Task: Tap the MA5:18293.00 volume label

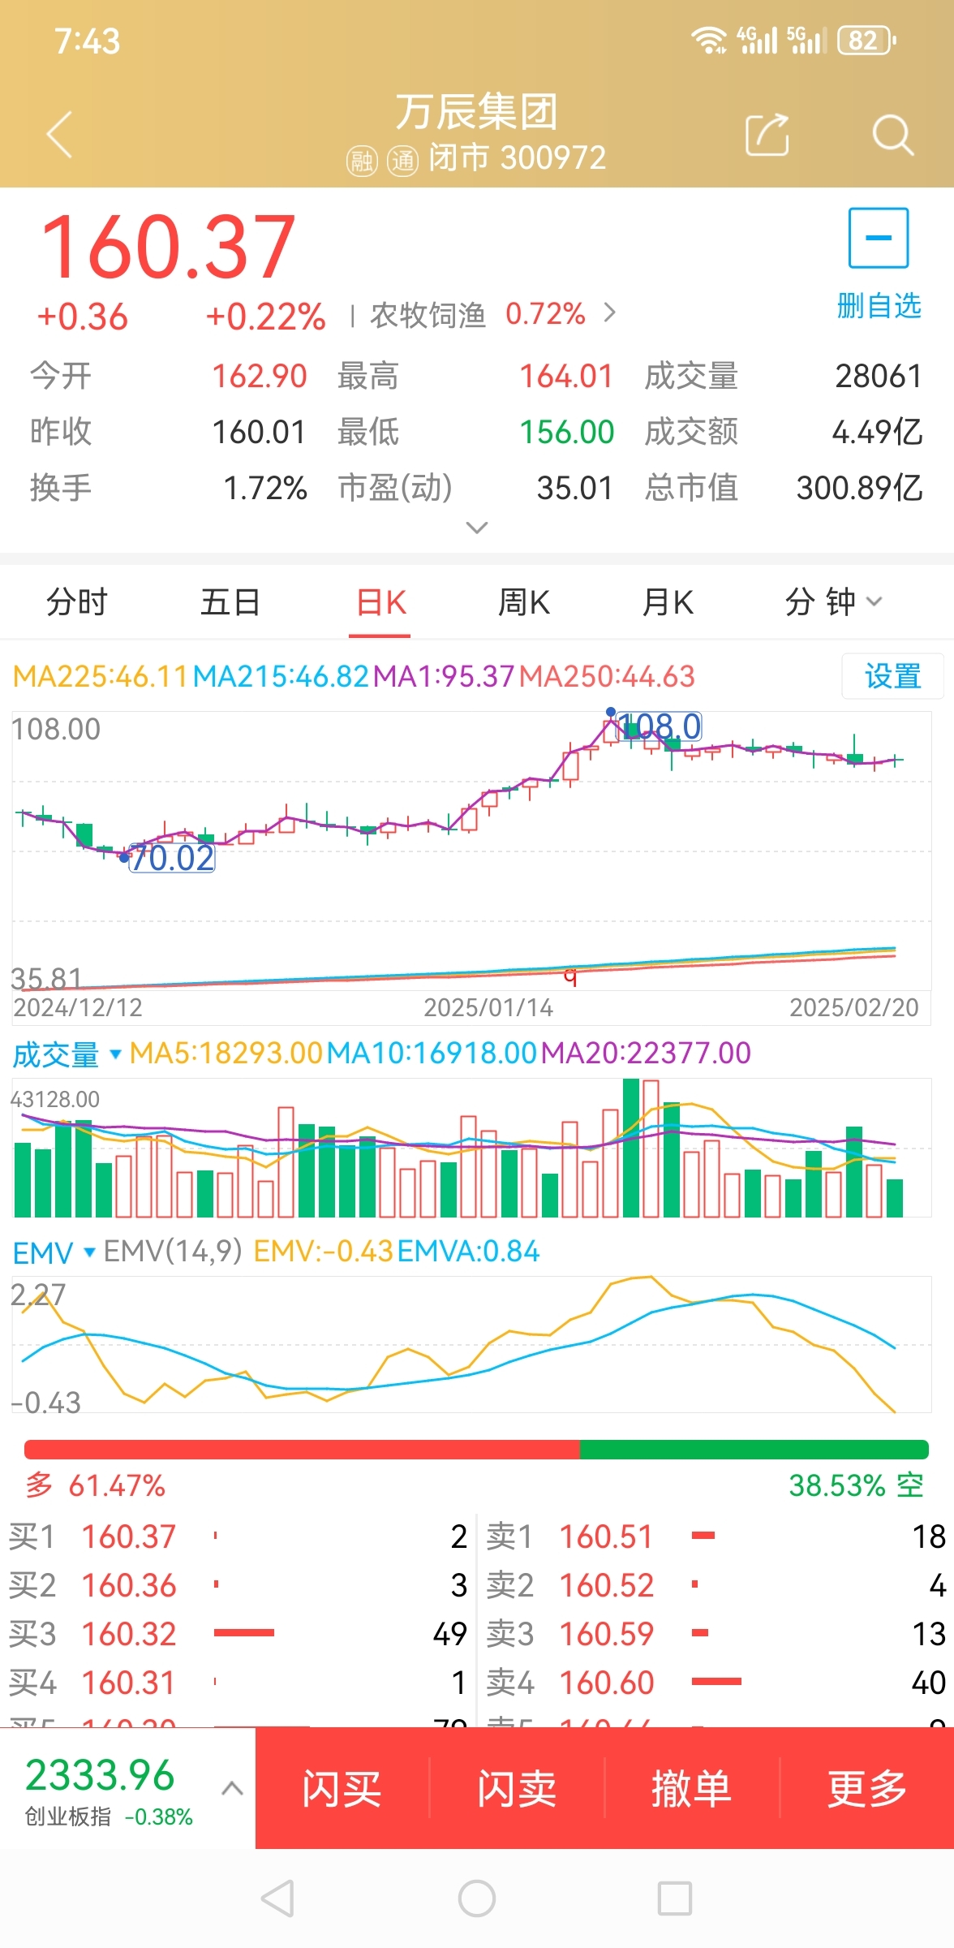Action: coord(226,1053)
